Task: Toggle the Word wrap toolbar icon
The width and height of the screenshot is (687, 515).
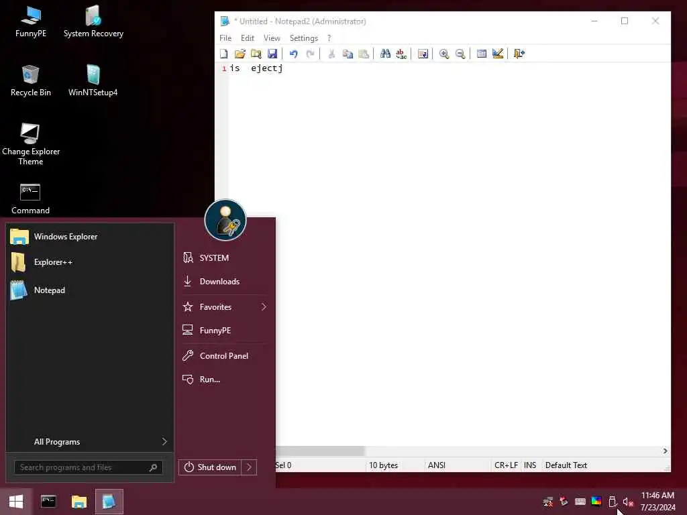Action: [x=423, y=54]
